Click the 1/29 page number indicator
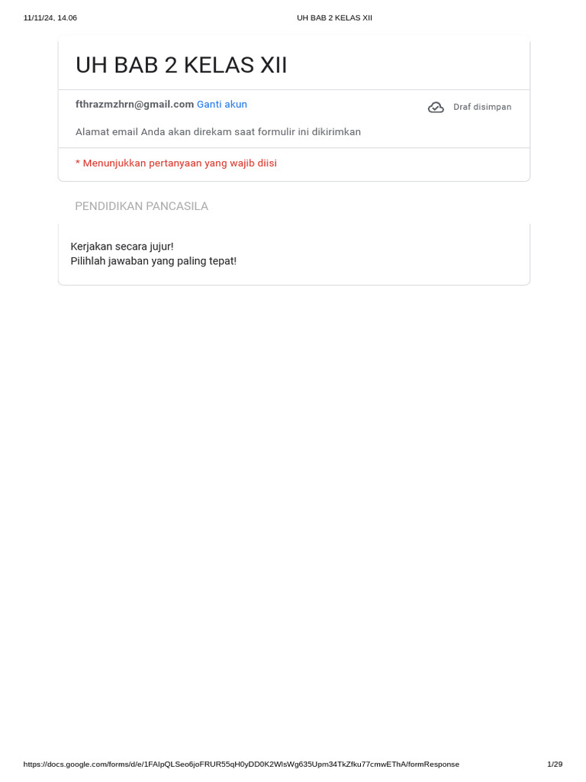 [x=555, y=764]
